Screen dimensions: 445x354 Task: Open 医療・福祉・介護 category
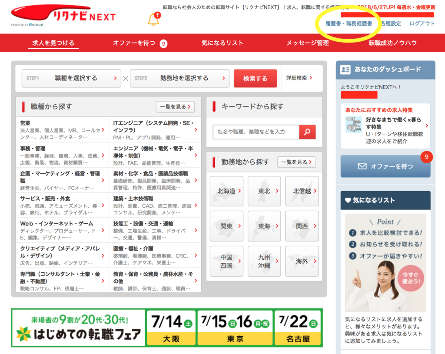point(155,255)
